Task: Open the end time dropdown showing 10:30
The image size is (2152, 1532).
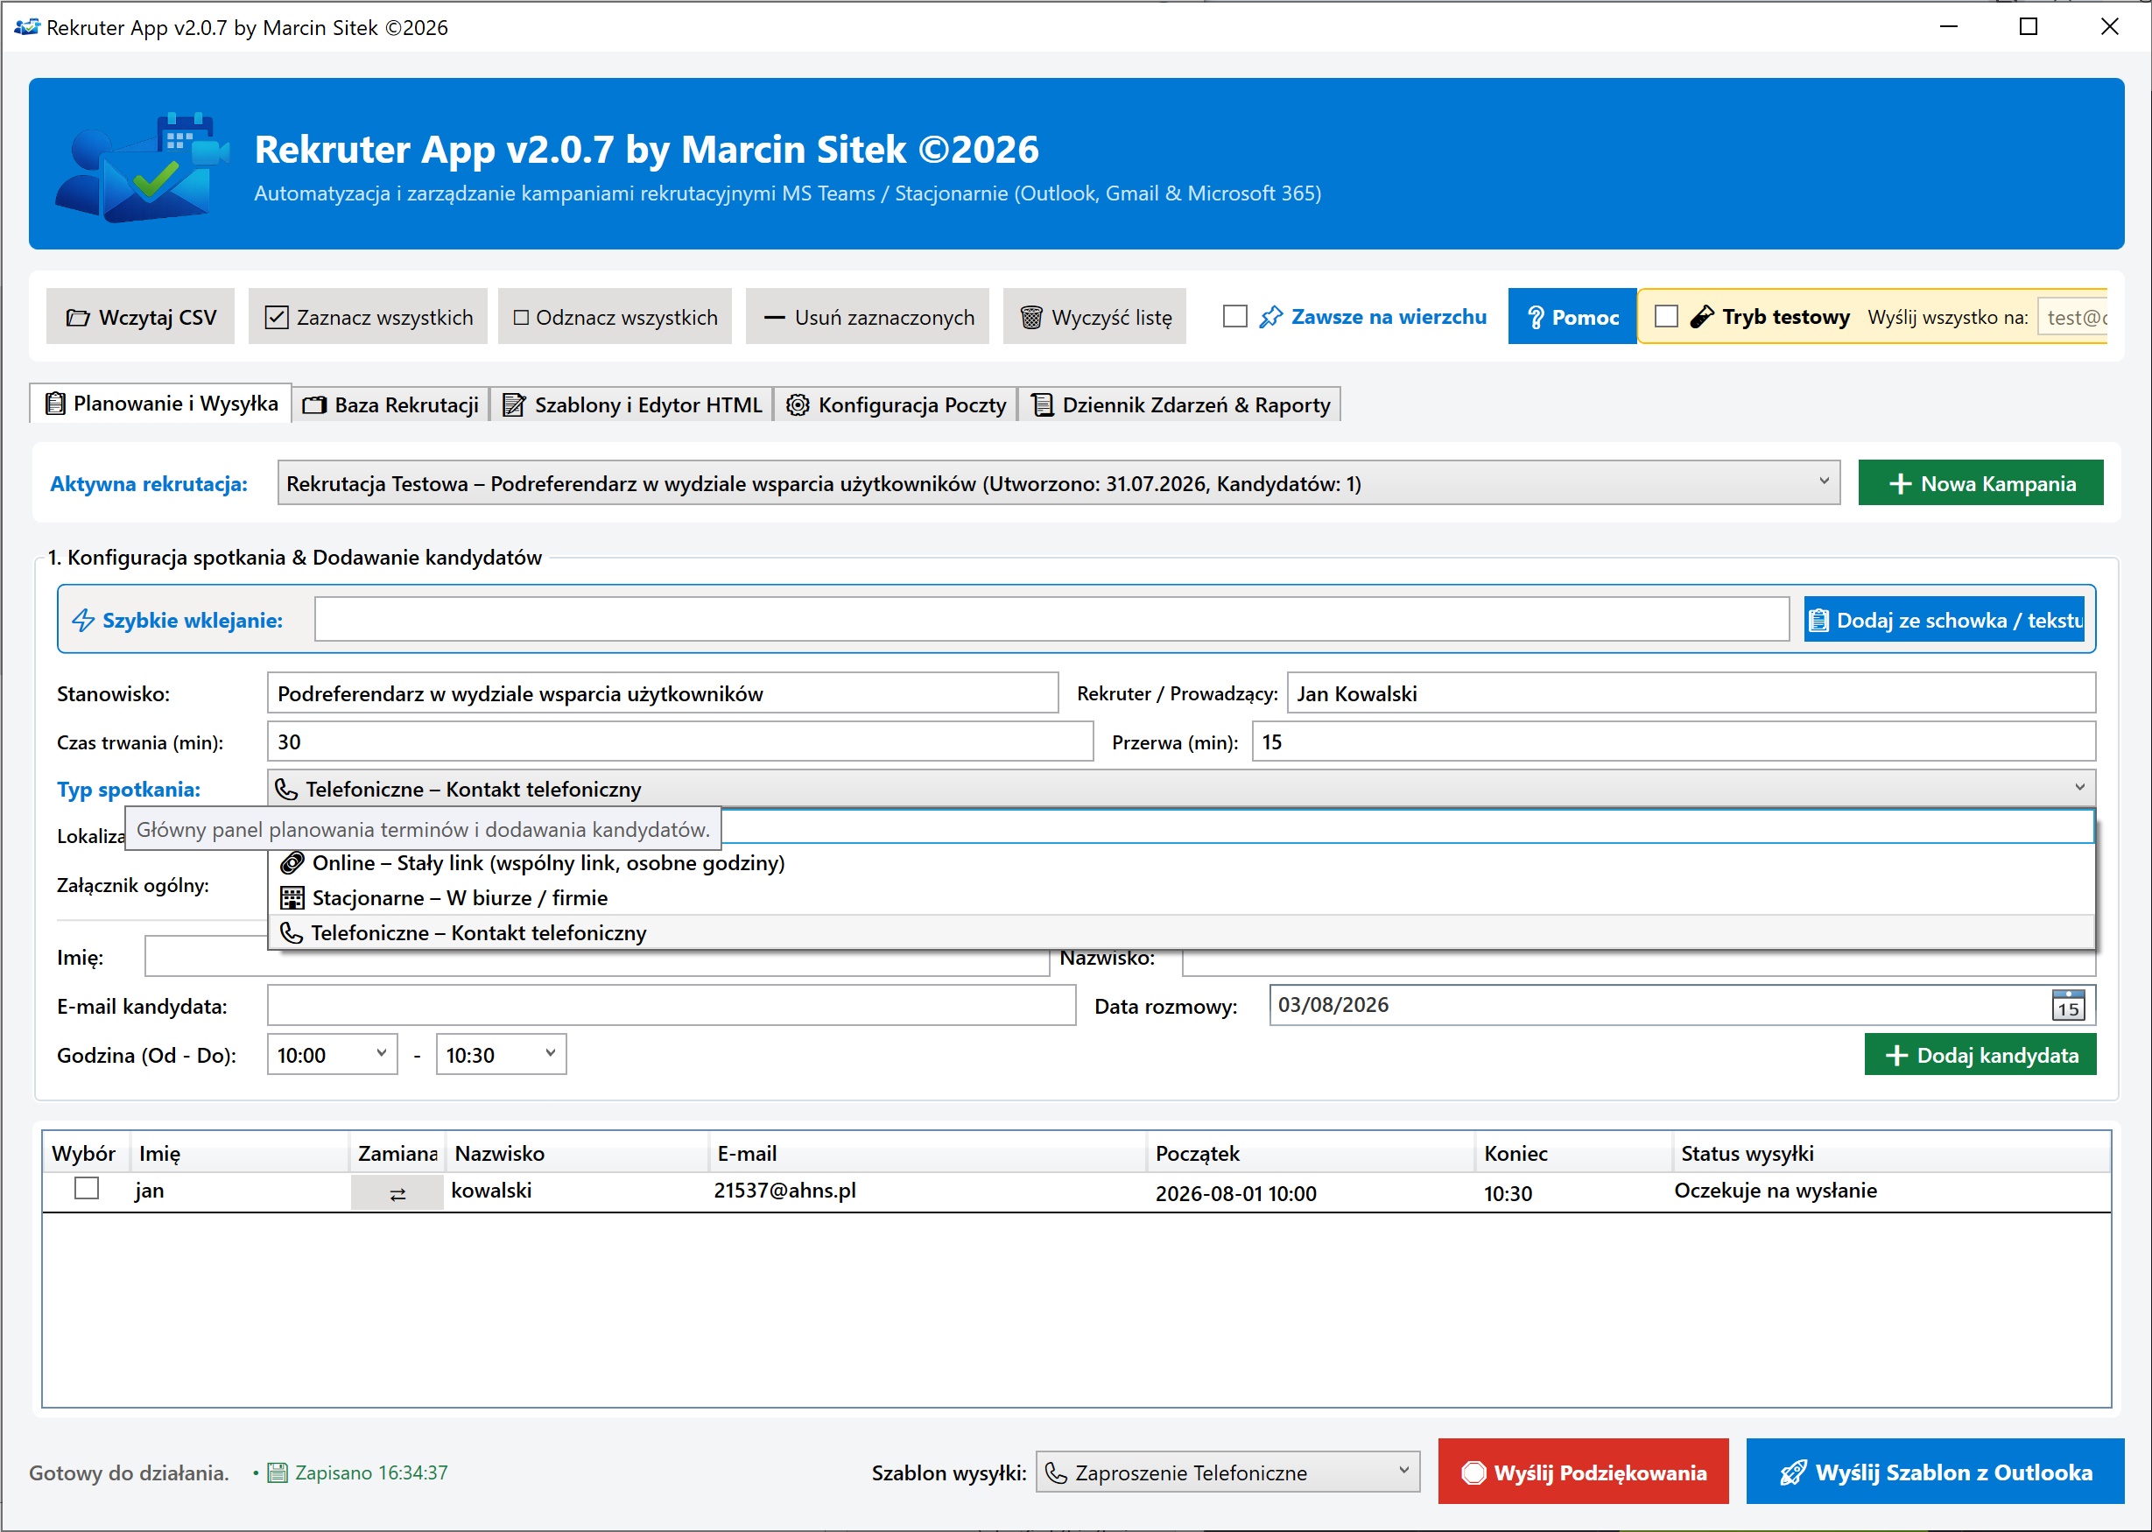Action: tap(550, 1054)
